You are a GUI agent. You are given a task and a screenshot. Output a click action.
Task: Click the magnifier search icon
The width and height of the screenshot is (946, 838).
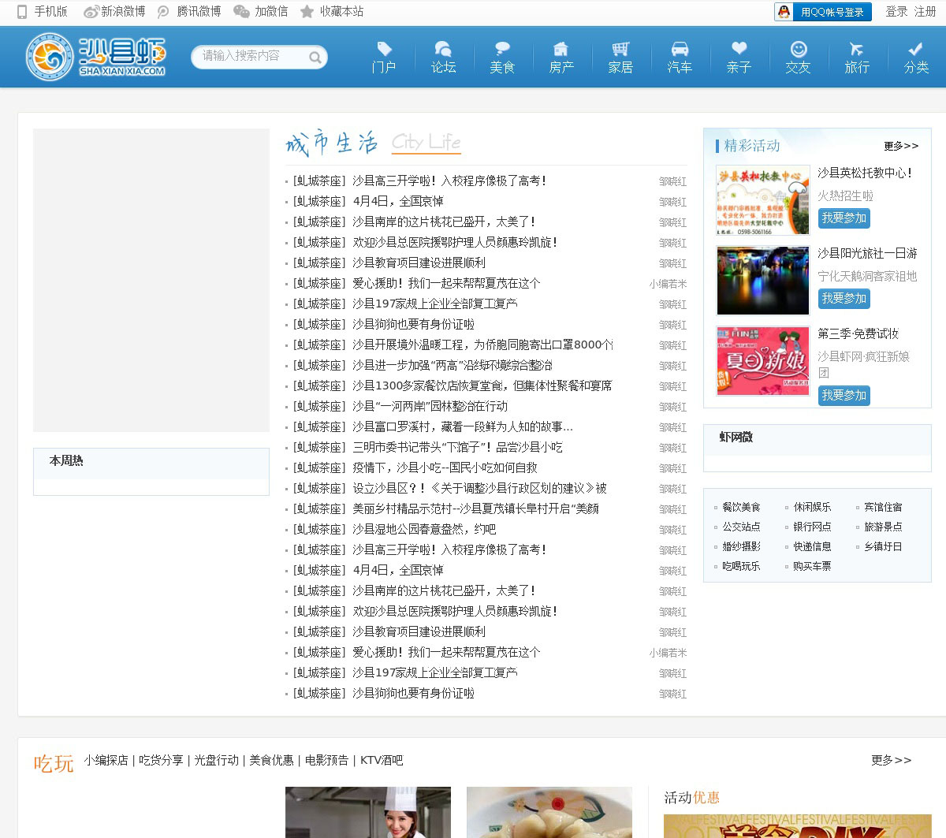tap(315, 58)
